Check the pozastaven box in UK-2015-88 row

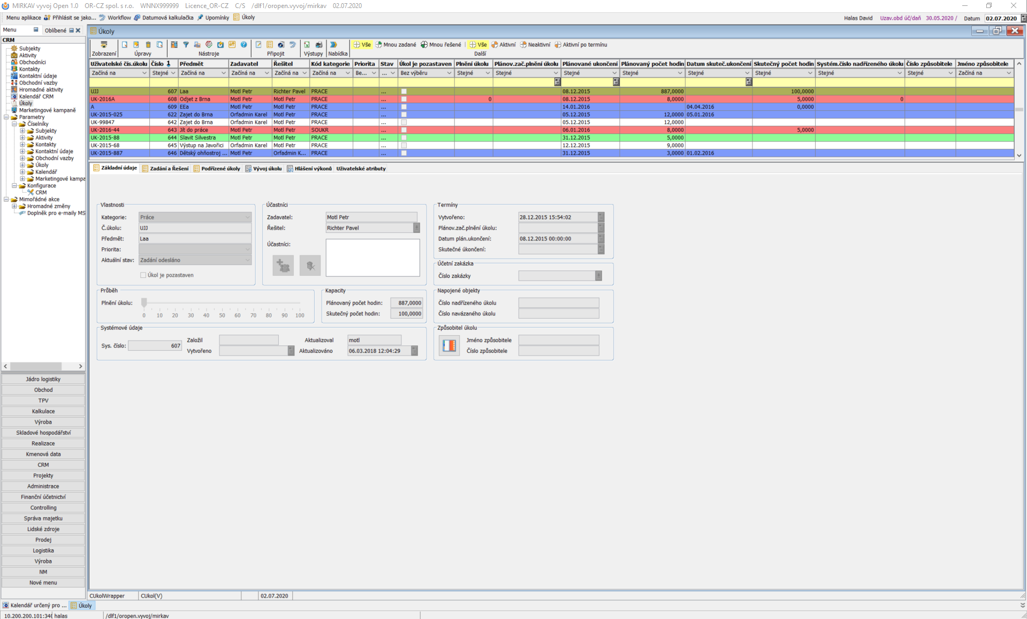point(404,138)
